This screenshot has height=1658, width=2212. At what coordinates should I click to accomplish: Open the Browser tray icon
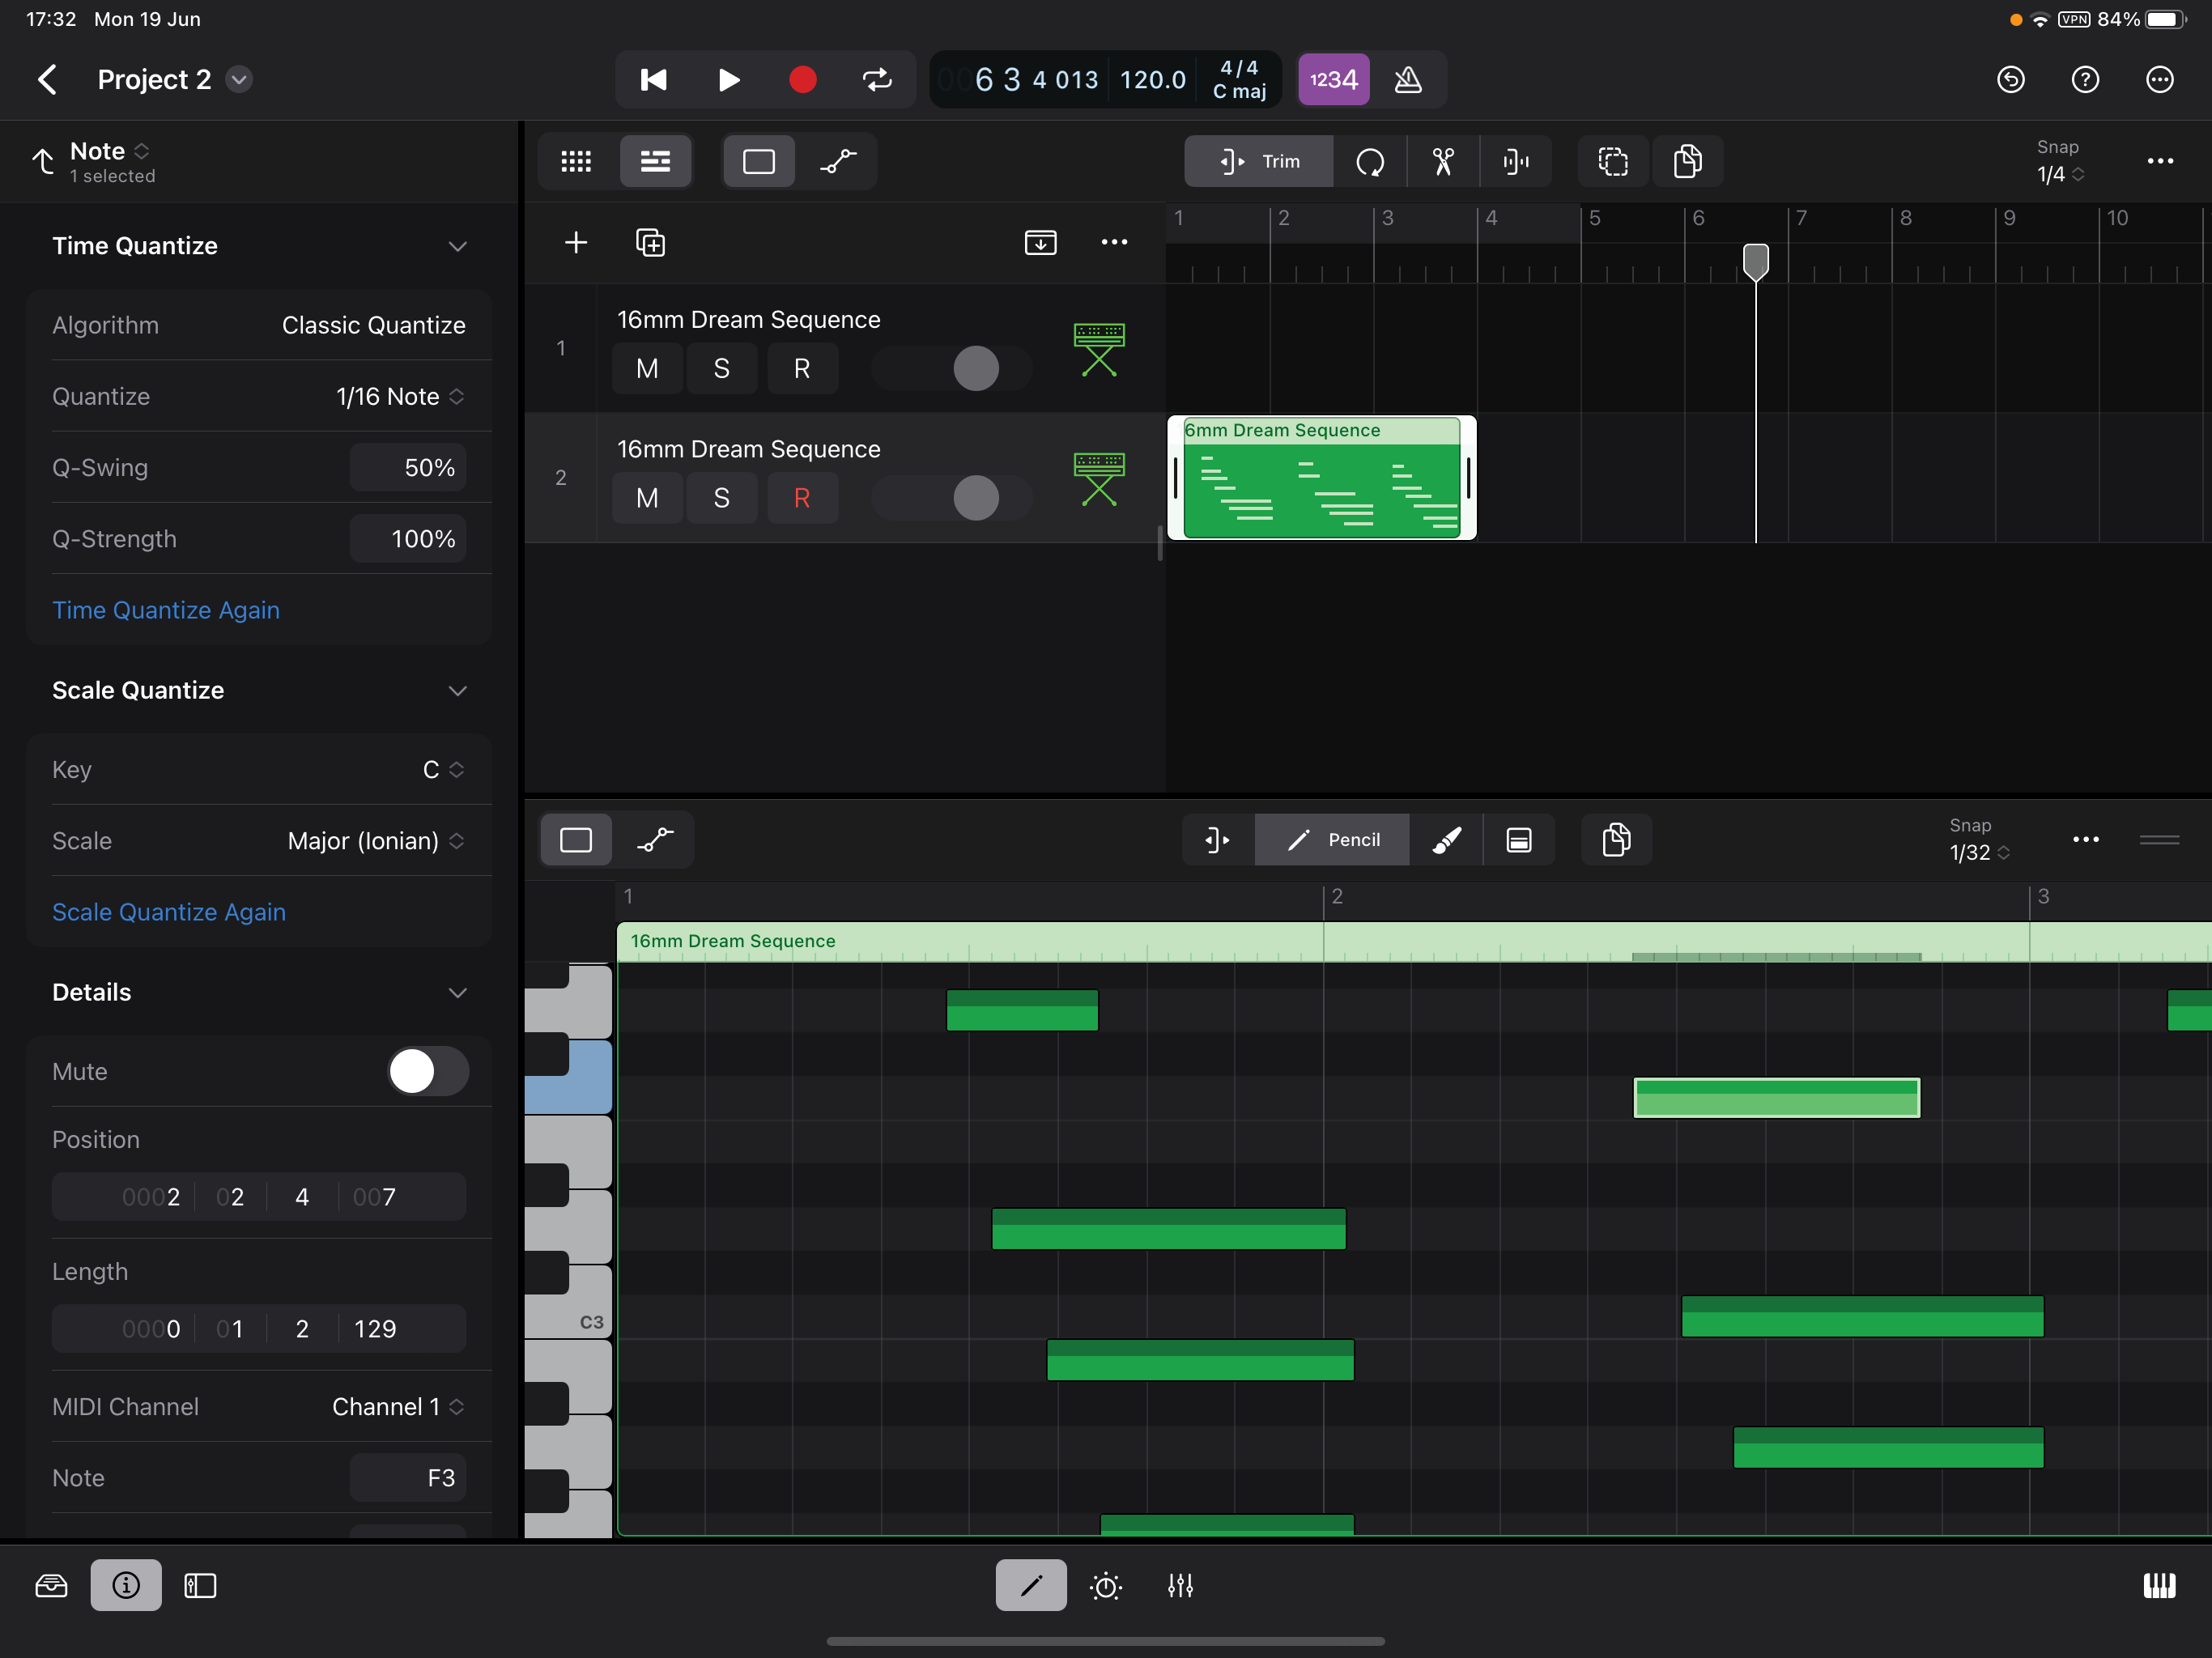pos(51,1585)
